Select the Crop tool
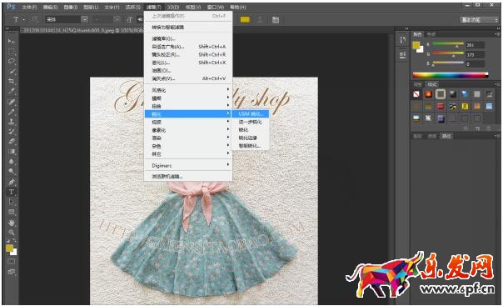The image size is (503, 306). (11, 81)
